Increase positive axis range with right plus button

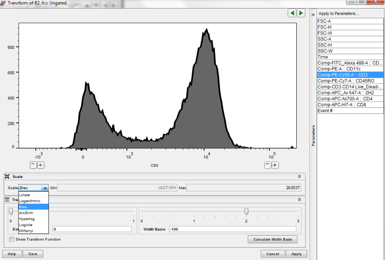pyautogui.click(x=275, y=165)
